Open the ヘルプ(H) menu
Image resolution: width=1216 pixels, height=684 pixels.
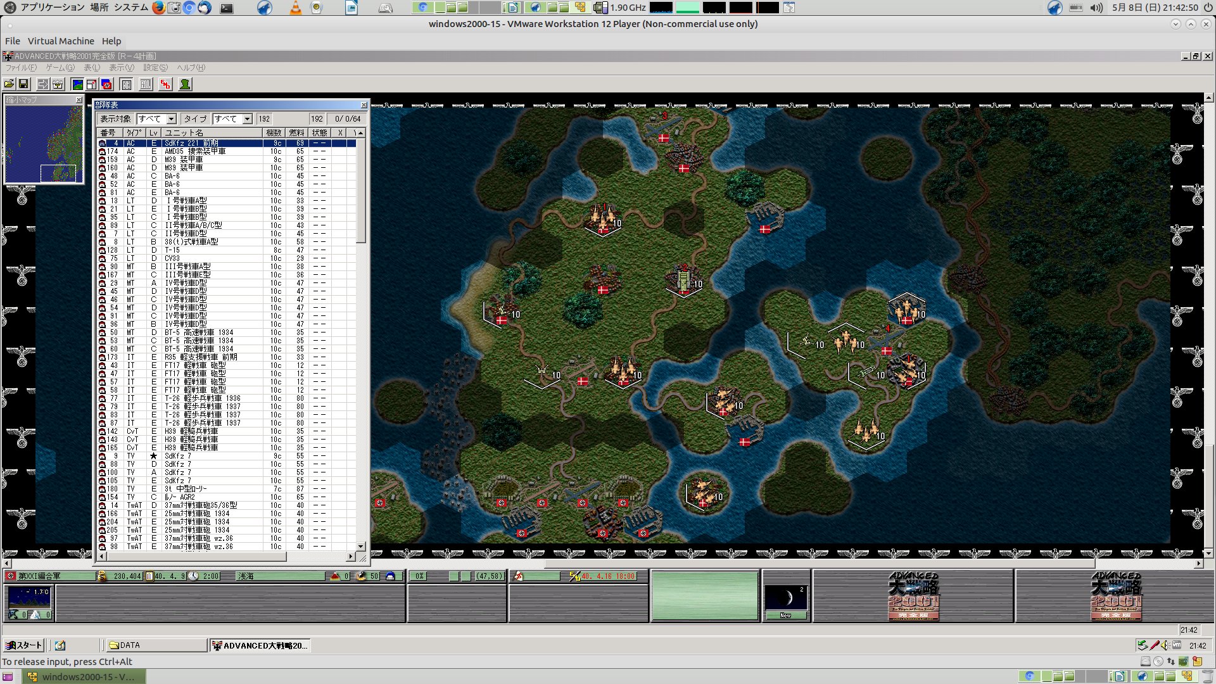point(191,68)
